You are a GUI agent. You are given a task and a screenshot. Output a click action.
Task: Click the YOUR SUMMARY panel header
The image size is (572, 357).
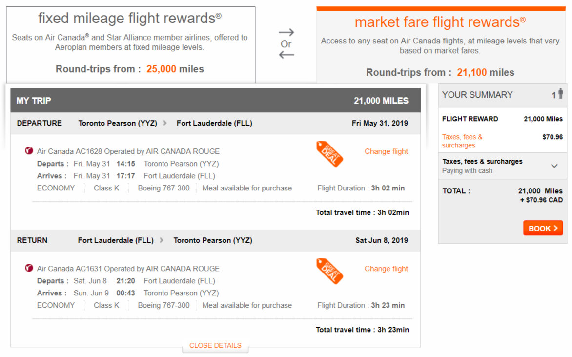[477, 94]
